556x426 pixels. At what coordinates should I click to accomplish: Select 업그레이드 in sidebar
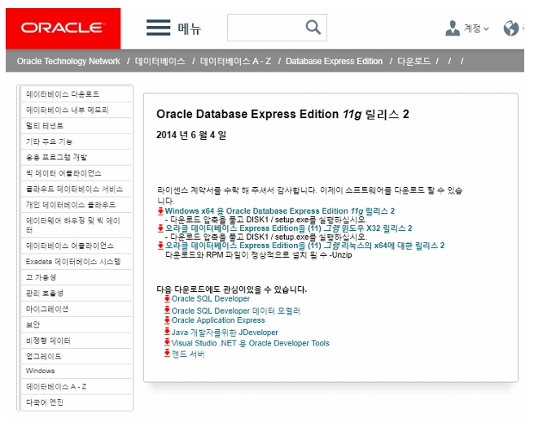coord(77,356)
